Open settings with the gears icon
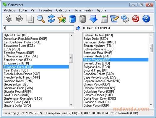This screenshot has height=118, width=156. pyautogui.click(x=125, y=19)
